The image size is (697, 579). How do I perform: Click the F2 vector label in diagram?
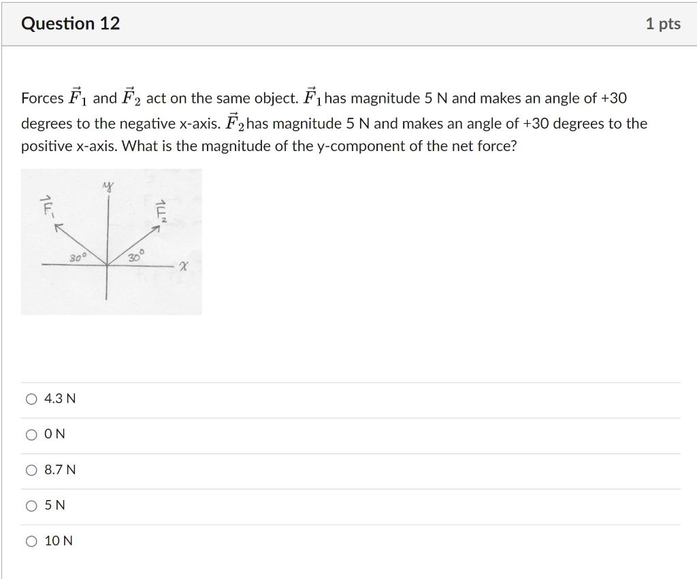click(x=161, y=210)
